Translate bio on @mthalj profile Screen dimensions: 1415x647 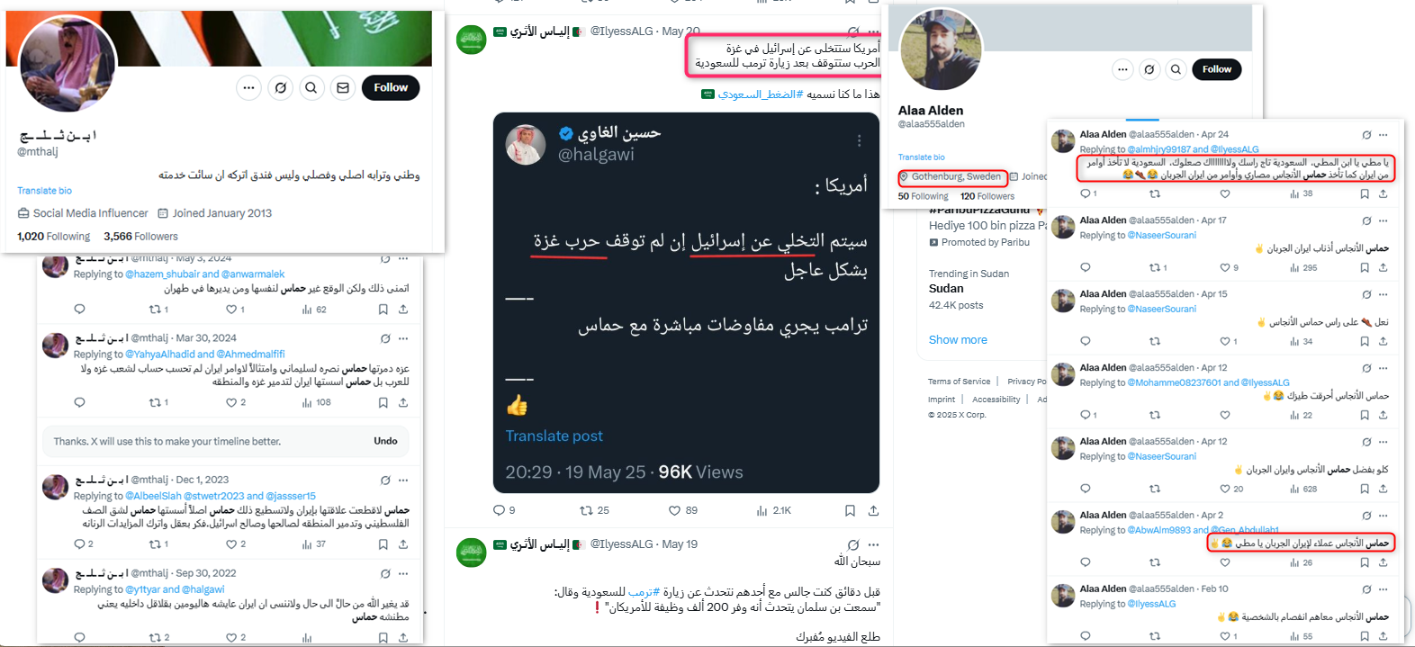pos(44,191)
